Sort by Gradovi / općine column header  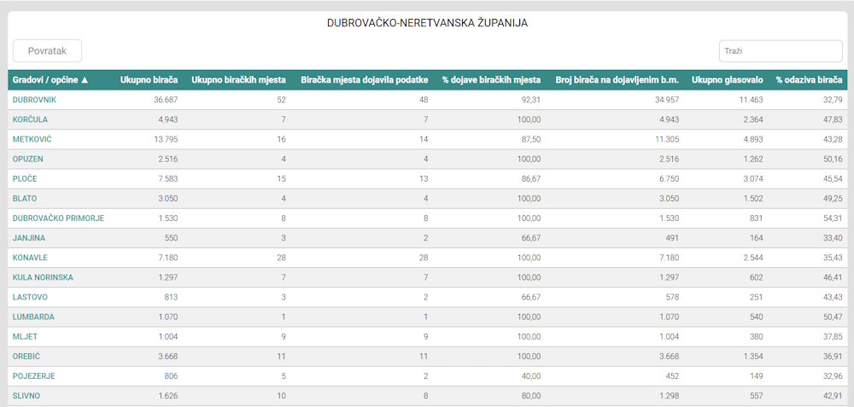pos(50,80)
